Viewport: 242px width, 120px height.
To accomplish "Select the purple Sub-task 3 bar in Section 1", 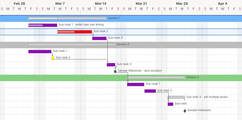I will coord(99,38).
